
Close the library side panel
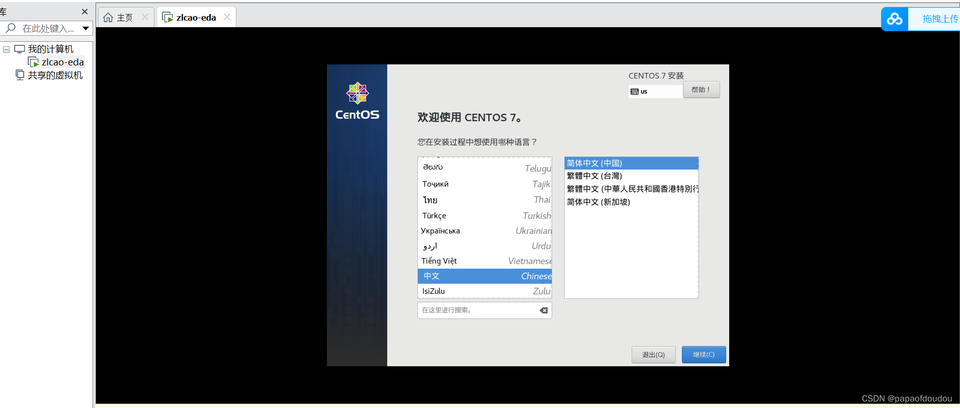[84, 12]
